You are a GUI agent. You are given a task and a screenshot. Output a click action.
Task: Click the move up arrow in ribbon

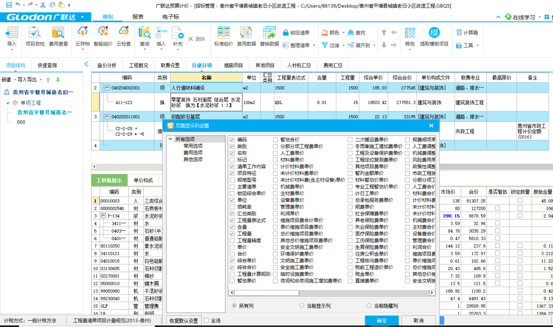point(384,32)
